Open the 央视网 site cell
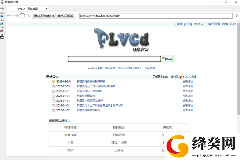Screen dimensions: 240x160 pos(168,127)
